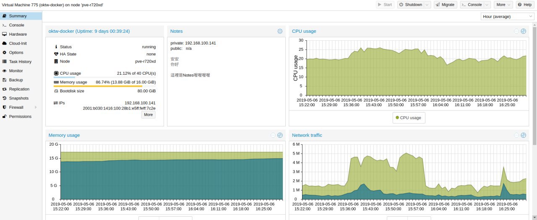Expand the Firewall submenu arrow
Image resolution: width=537 pixels, height=220 pixels.
point(36,107)
